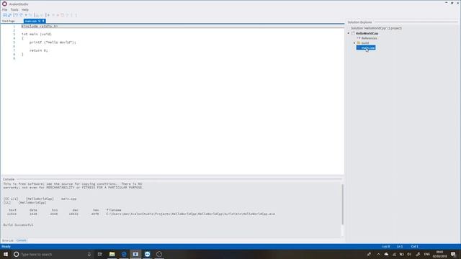The height and width of the screenshot is (259, 461).
Task: Close the main.cpp editor tab
Action: coord(39,21)
